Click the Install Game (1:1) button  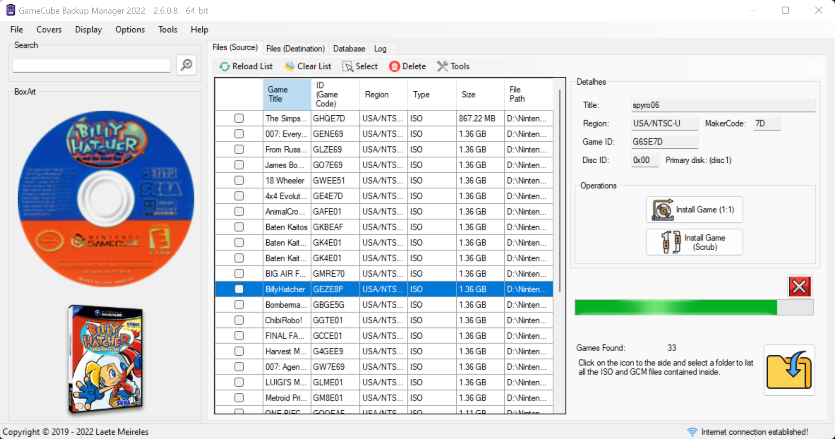694,209
